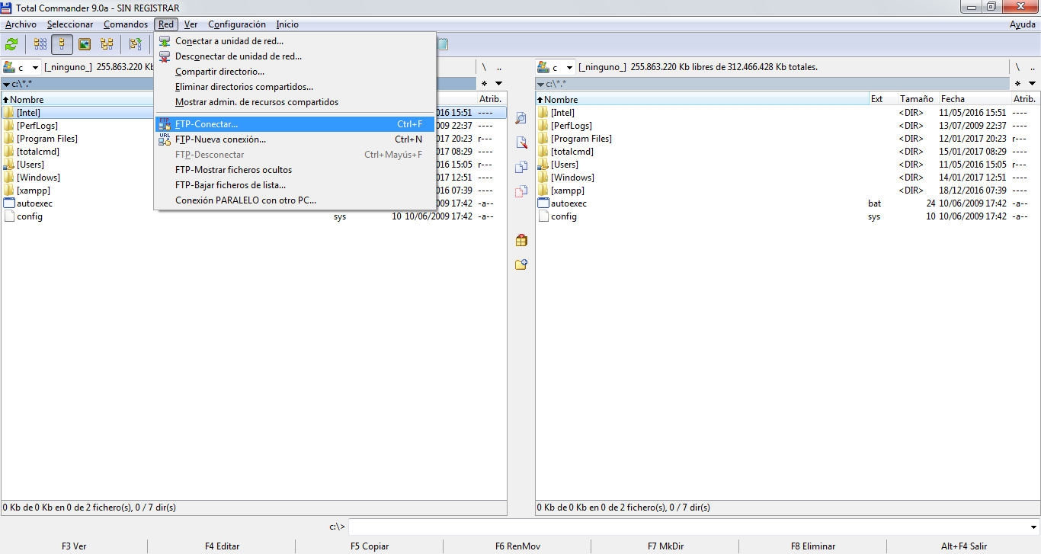This screenshot has height=554, width=1041.
Task: Switch to thumbnail picture view icon
Action: (x=85, y=44)
